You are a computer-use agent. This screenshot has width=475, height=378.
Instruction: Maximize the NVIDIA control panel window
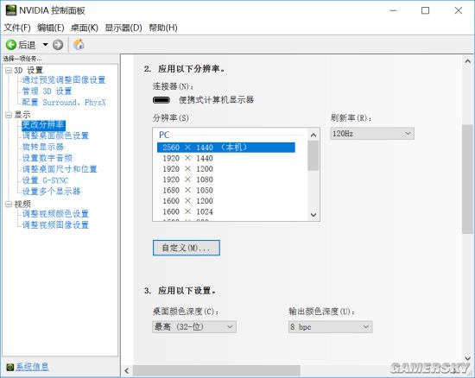(x=425, y=10)
